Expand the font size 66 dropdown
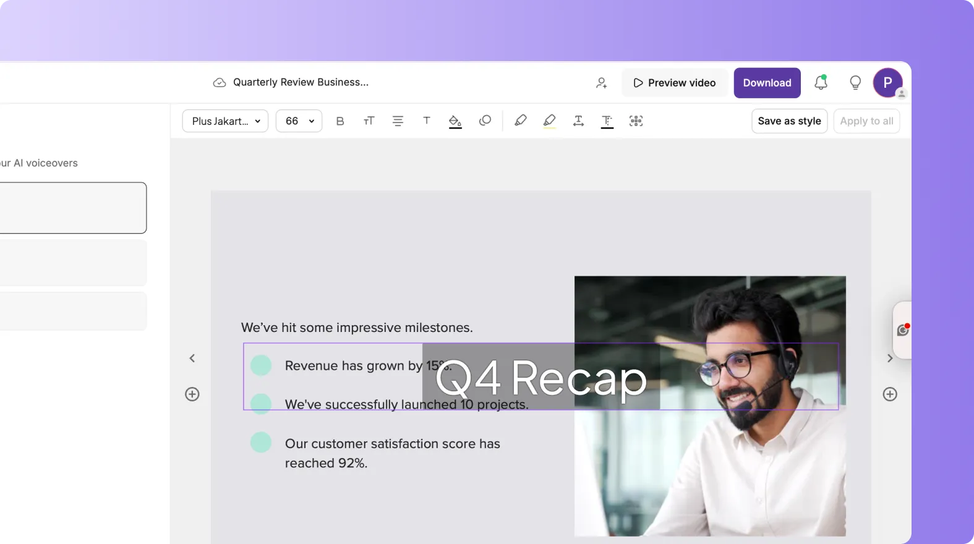Image resolution: width=974 pixels, height=544 pixels. click(x=299, y=121)
